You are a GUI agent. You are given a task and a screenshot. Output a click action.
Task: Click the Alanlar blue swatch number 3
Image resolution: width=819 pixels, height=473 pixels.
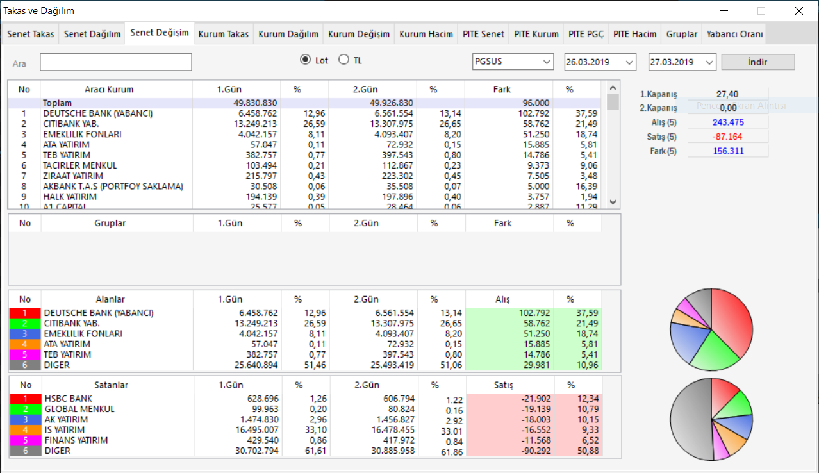coord(24,333)
